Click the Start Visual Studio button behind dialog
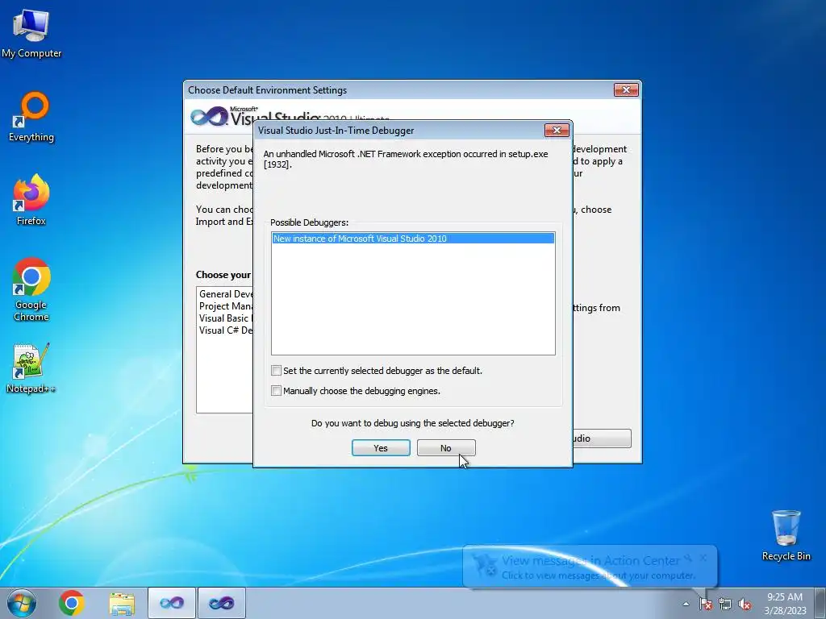This screenshot has height=619, width=826. pyautogui.click(x=602, y=438)
